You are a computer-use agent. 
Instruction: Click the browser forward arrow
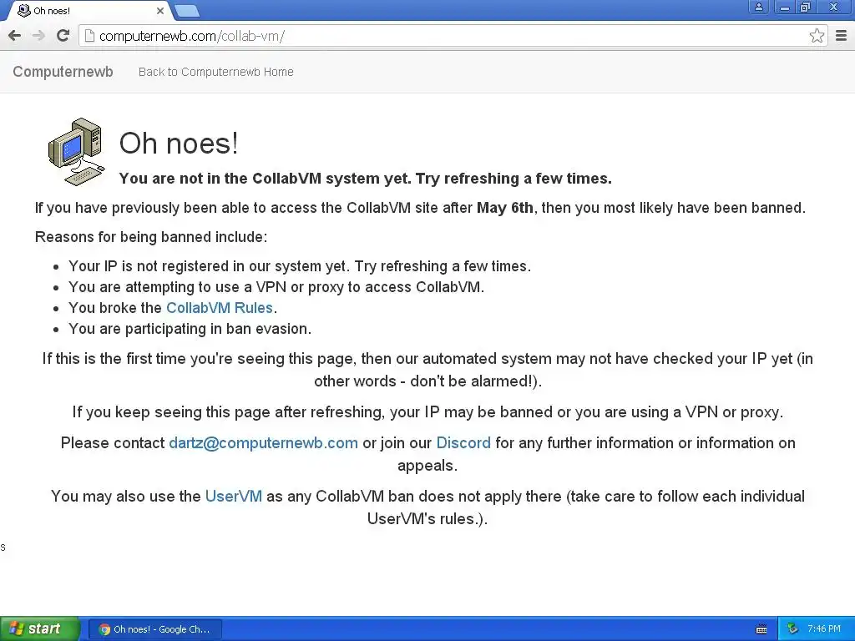click(x=38, y=36)
